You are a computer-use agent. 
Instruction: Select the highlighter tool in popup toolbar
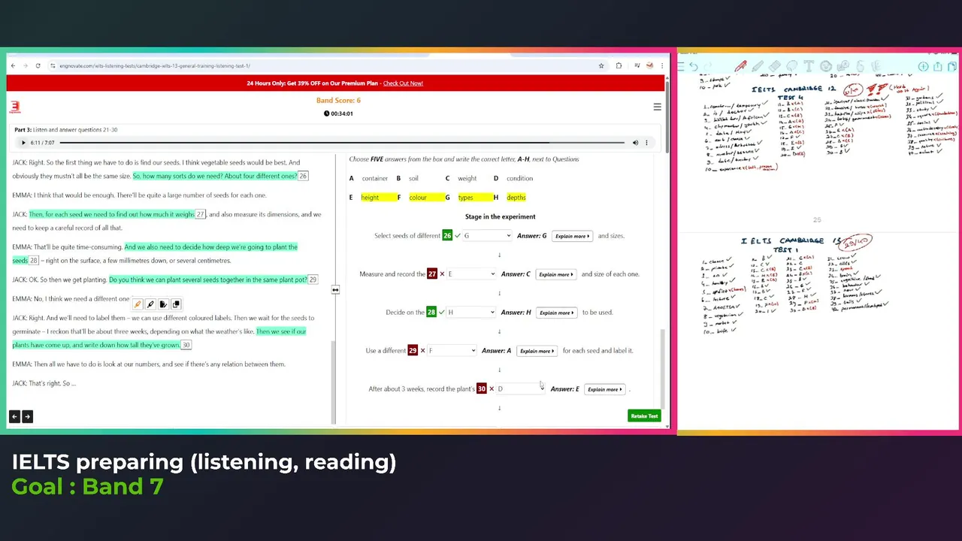138,304
